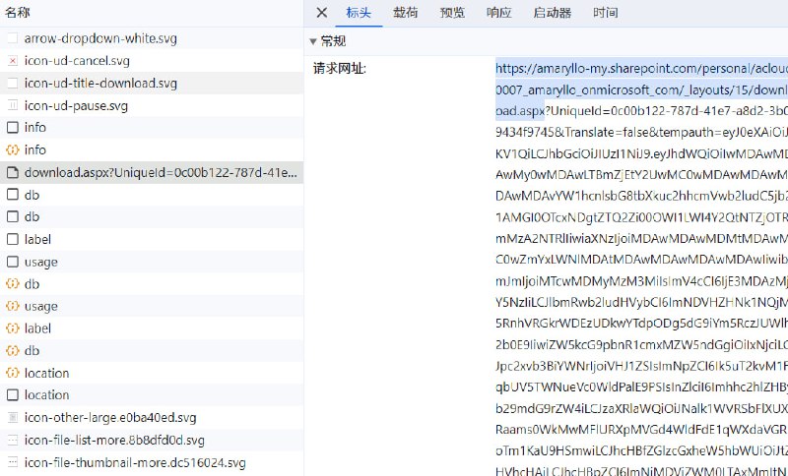Click the orange JSON icon beside info
Screen dimensions: 788x476
click(x=13, y=149)
